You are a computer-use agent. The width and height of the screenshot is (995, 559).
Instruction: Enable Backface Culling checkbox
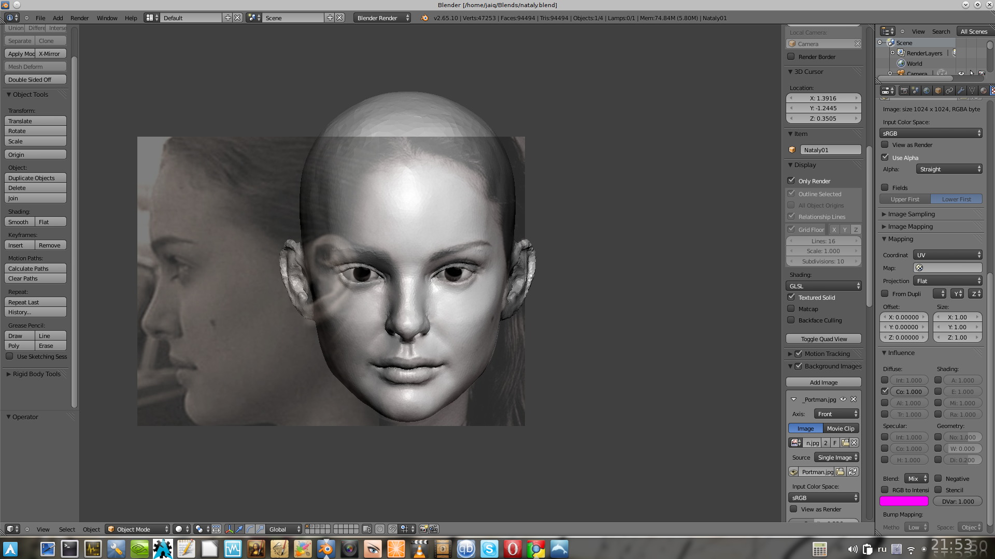(x=791, y=320)
